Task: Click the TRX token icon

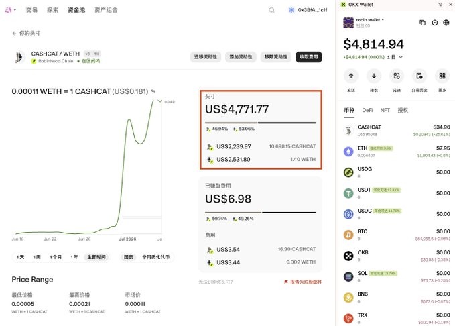Action: 348,319
